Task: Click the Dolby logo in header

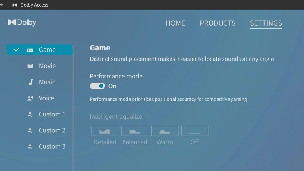Action: [x=22, y=23]
